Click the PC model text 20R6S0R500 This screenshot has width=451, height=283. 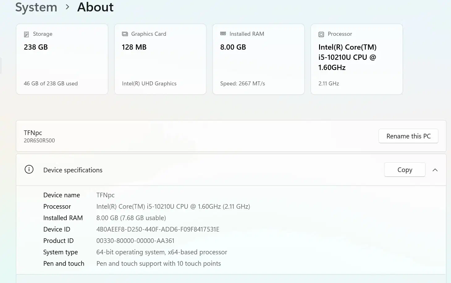[39, 141]
